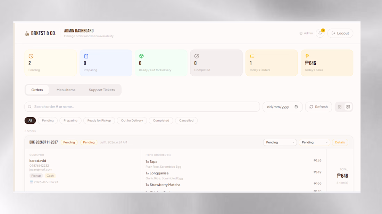This screenshot has width=382, height=214.
Task: Click the Ready / Out for Delivery box icon
Action: (141, 56)
